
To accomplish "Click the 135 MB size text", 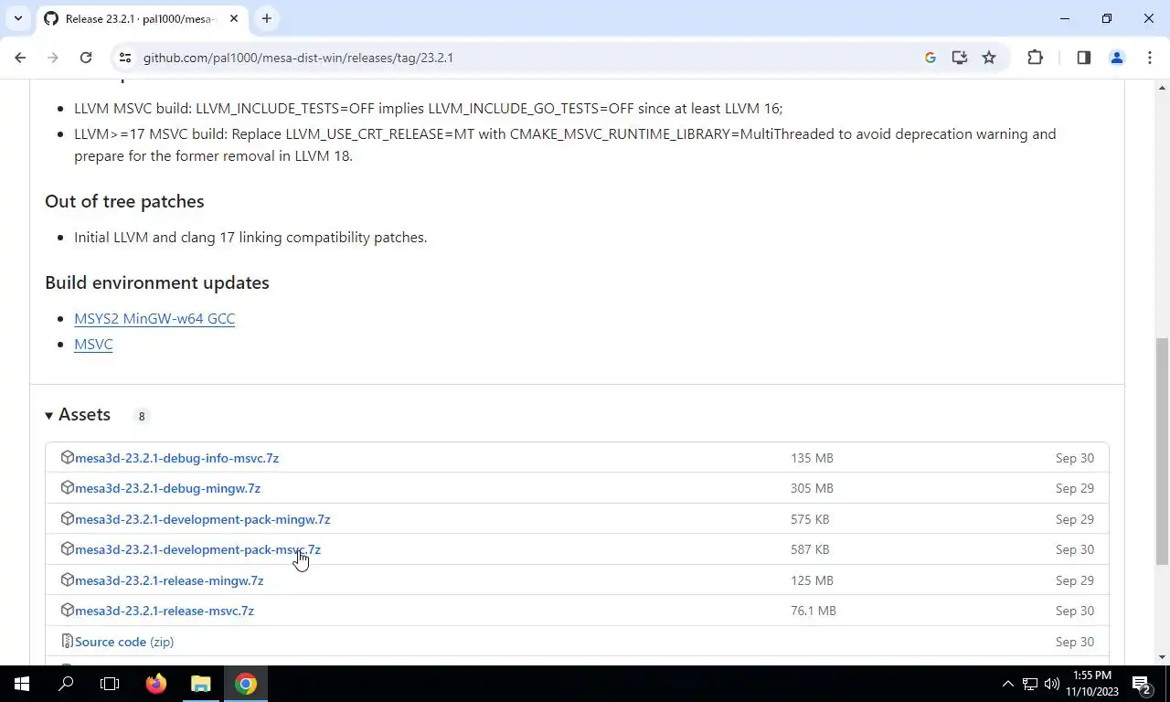I will pos(812,458).
